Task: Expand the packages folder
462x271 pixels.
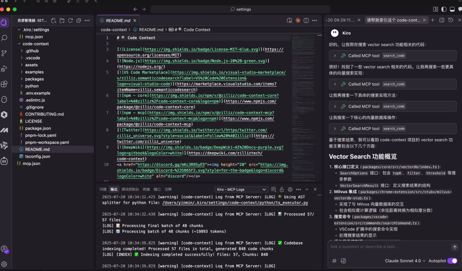Action: (x=53, y=79)
